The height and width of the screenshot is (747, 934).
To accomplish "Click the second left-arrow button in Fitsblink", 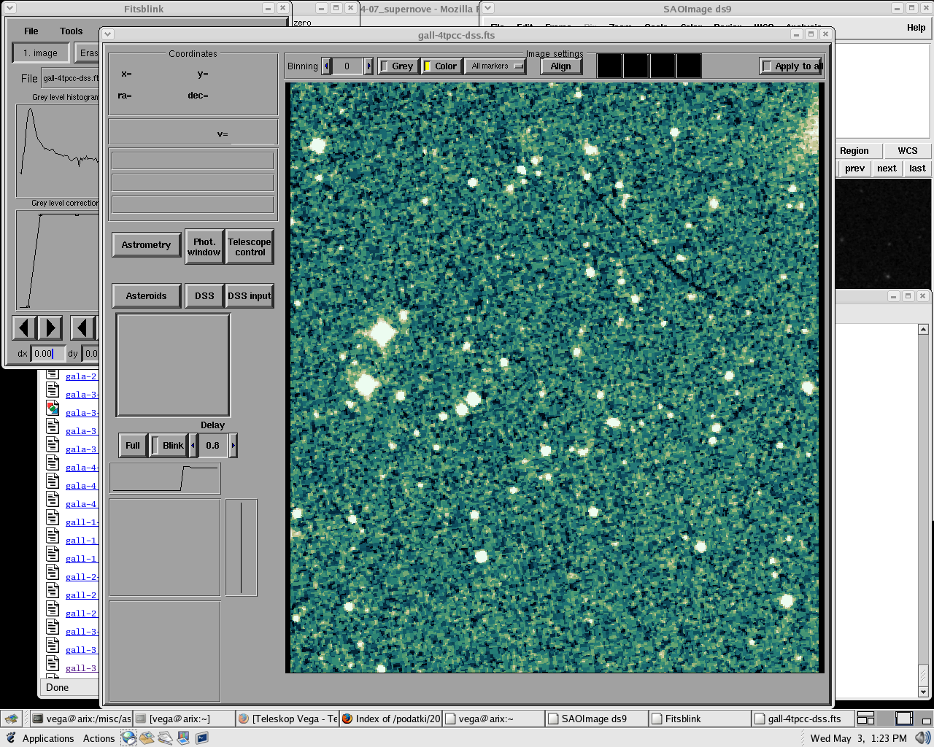I will pyautogui.click(x=82, y=328).
